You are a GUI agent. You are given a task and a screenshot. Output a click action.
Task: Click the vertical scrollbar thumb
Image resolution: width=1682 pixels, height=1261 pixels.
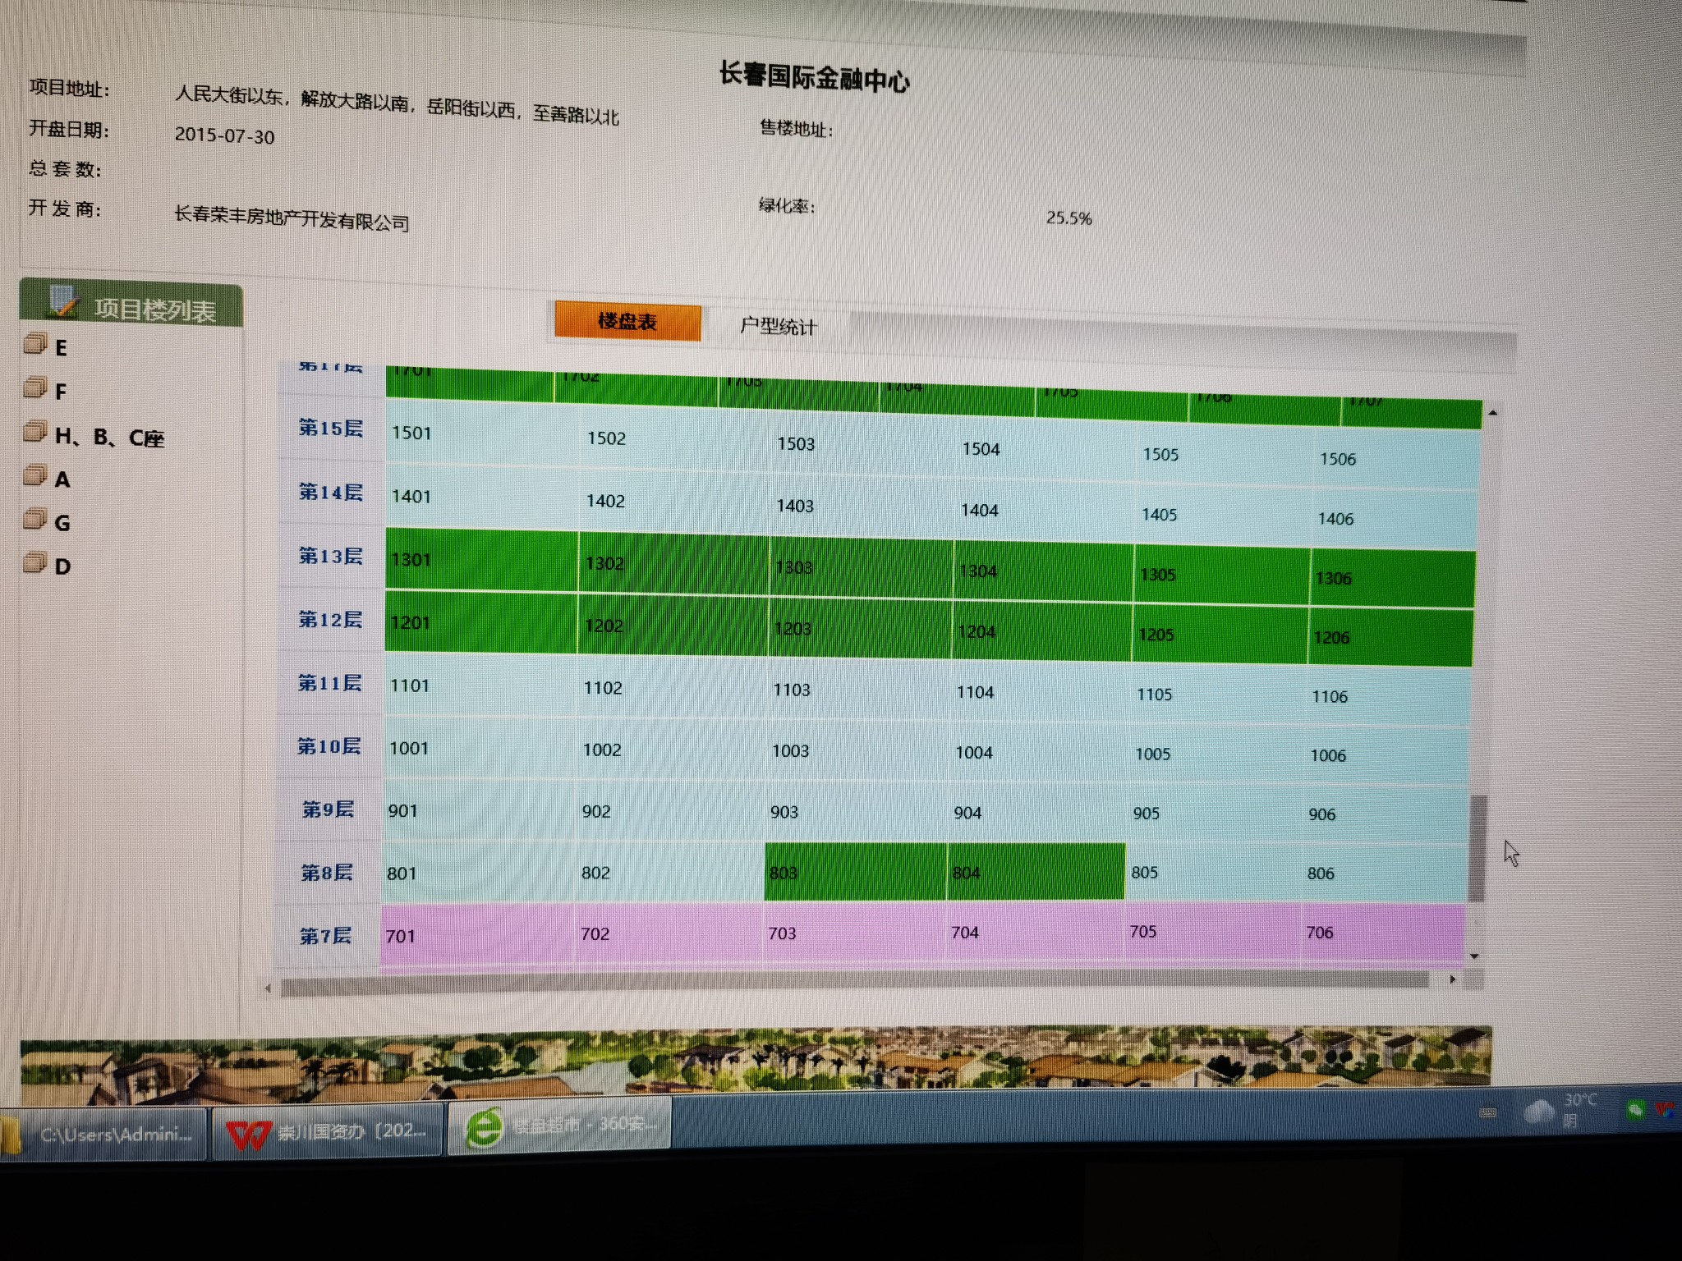click(1476, 847)
